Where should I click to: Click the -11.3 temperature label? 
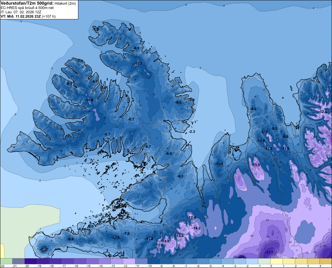pyautogui.click(x=269, y=149)
